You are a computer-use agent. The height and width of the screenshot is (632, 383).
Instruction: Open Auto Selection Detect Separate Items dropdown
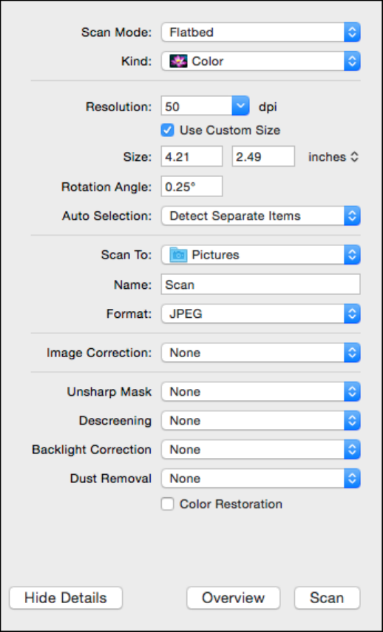point(261,216)
